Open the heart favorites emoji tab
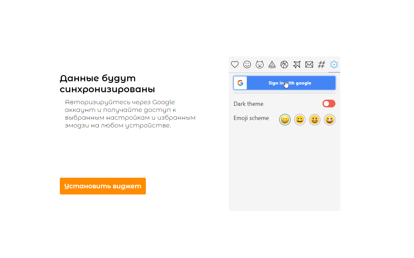The height and width of the screenshot is (258, 414). 235,64
